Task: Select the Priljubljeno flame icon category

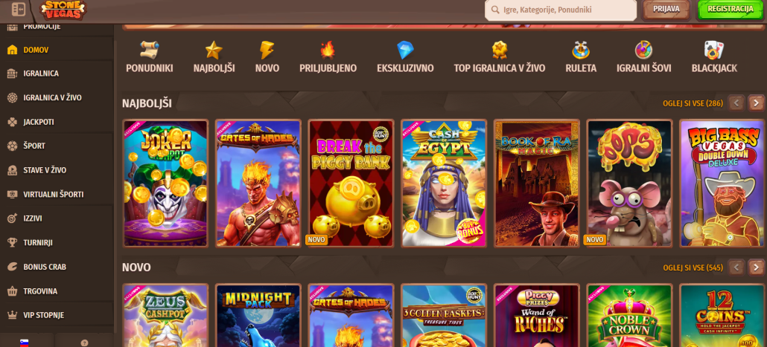Action: click(328, 58)
